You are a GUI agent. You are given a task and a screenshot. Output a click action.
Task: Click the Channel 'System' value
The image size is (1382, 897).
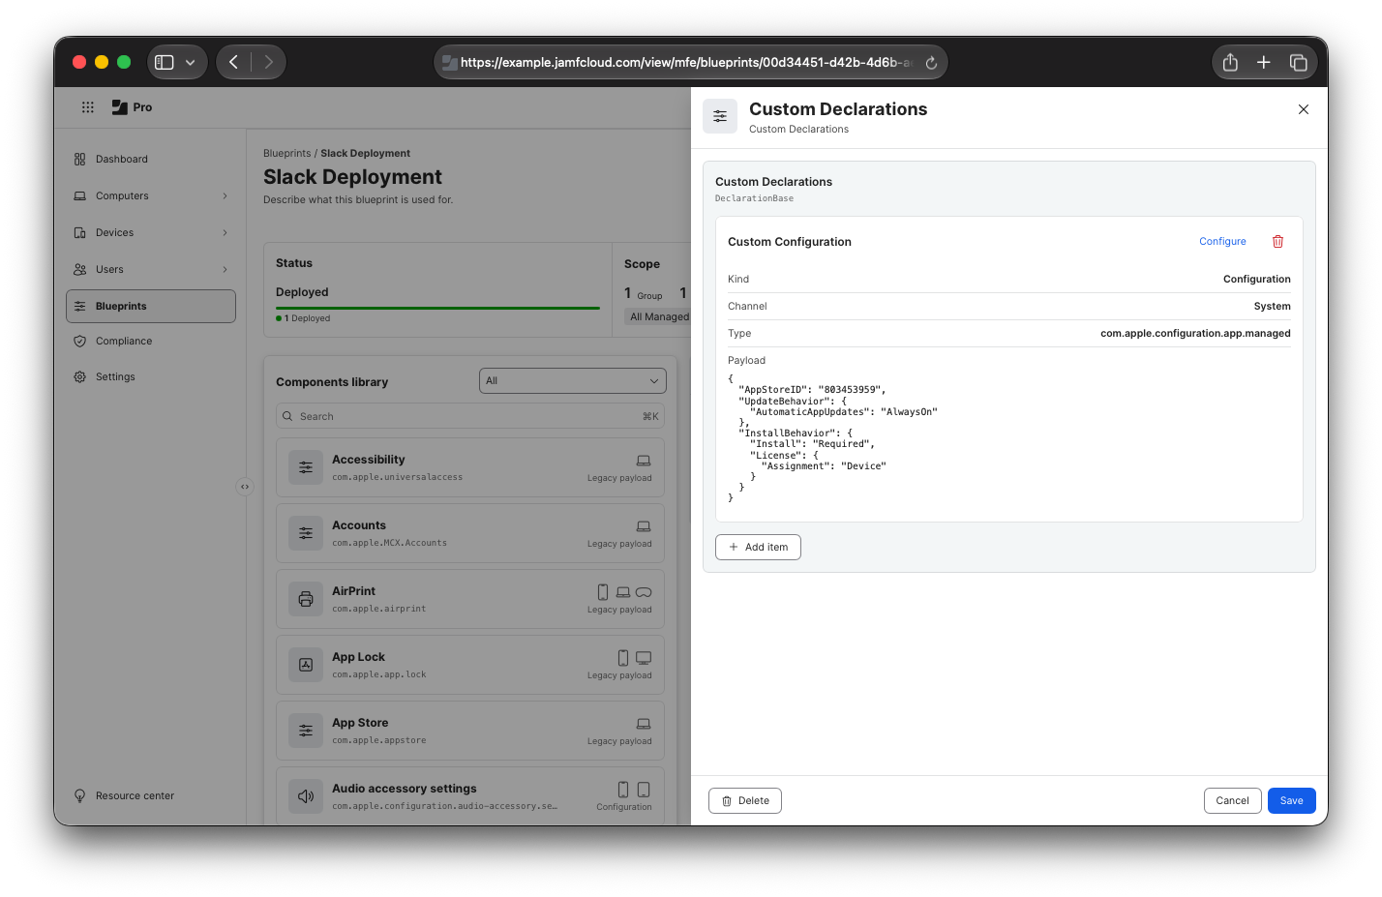coord(1272,306)
